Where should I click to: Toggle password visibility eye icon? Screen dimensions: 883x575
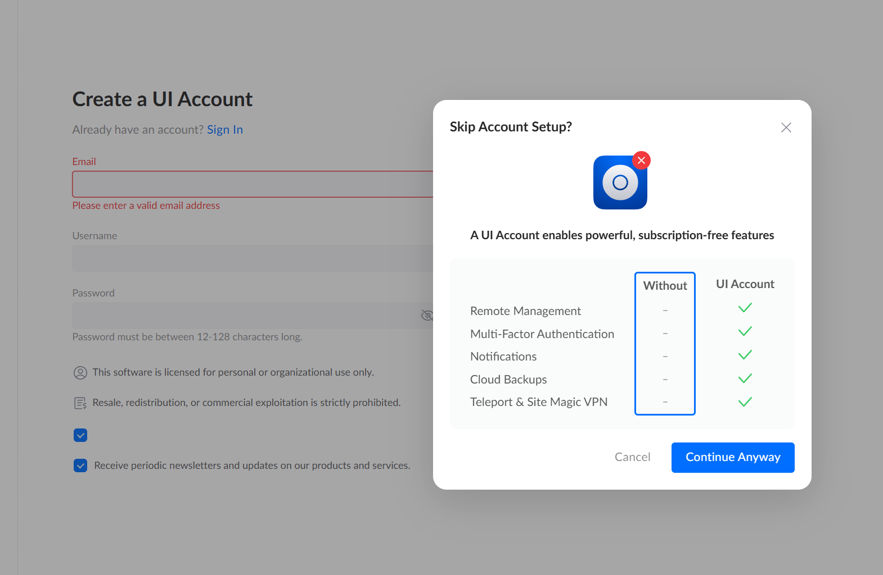tap(427, 316)
